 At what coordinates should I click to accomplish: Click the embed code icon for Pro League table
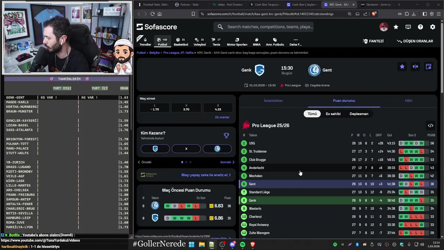coord(430,125)
